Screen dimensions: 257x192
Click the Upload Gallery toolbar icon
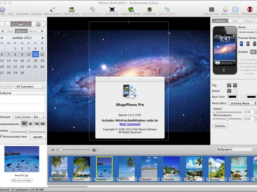pos(167,10)
